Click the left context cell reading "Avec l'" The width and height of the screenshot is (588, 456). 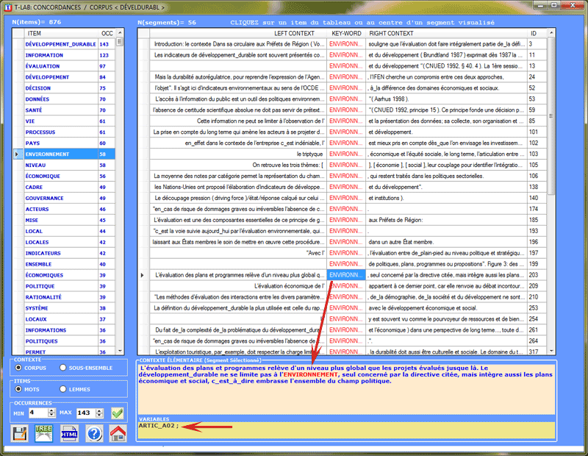pyautogui.click(x=238, y=253)
